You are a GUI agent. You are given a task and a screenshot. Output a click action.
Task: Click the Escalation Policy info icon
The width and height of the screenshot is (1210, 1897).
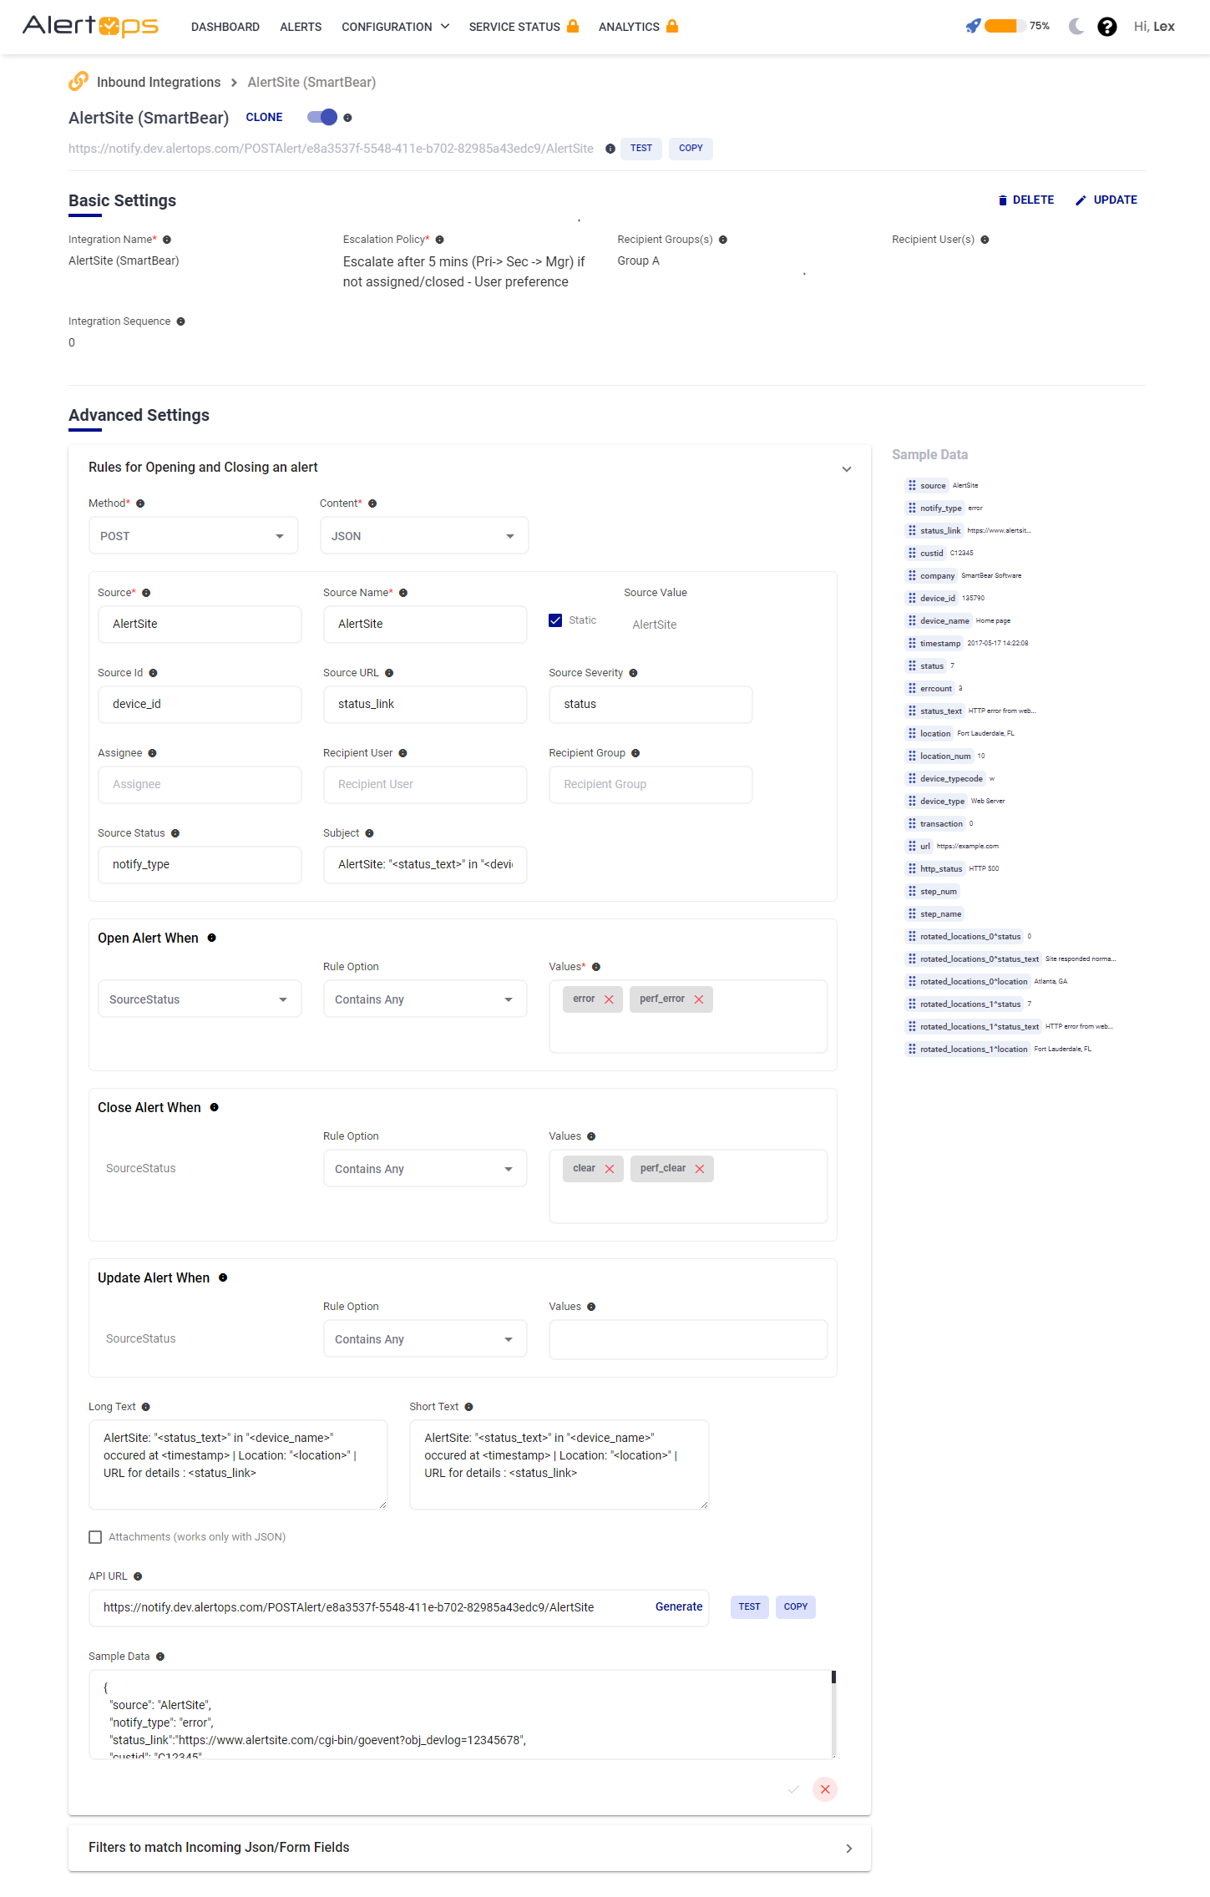(x=440, y=240)
